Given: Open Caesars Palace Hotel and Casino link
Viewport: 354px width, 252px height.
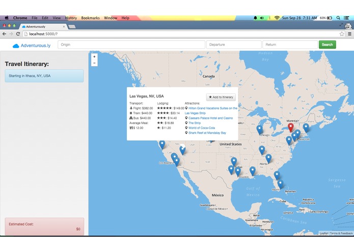Looking at the screenshot, I should point(210,118).
